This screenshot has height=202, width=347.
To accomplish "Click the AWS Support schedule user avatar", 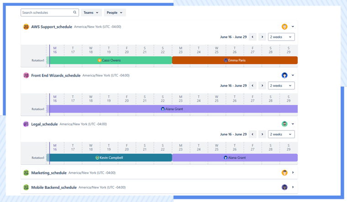I will [284, 27].
